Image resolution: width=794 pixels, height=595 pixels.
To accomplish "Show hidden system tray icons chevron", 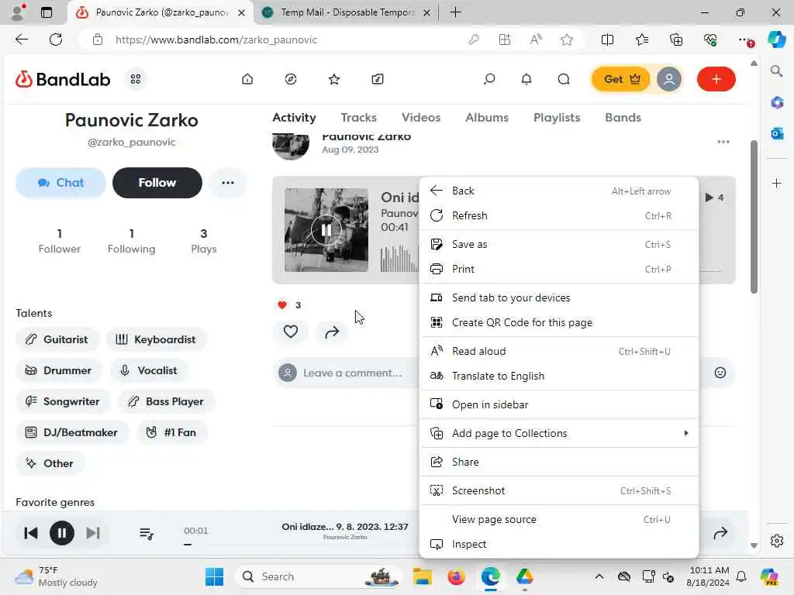I will click(599, 576).
